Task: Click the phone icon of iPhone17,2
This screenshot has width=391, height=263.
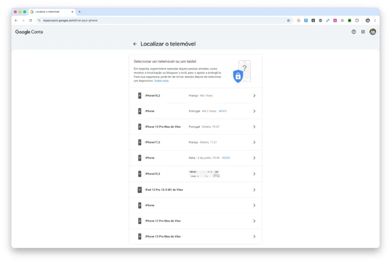Action: 140,142
